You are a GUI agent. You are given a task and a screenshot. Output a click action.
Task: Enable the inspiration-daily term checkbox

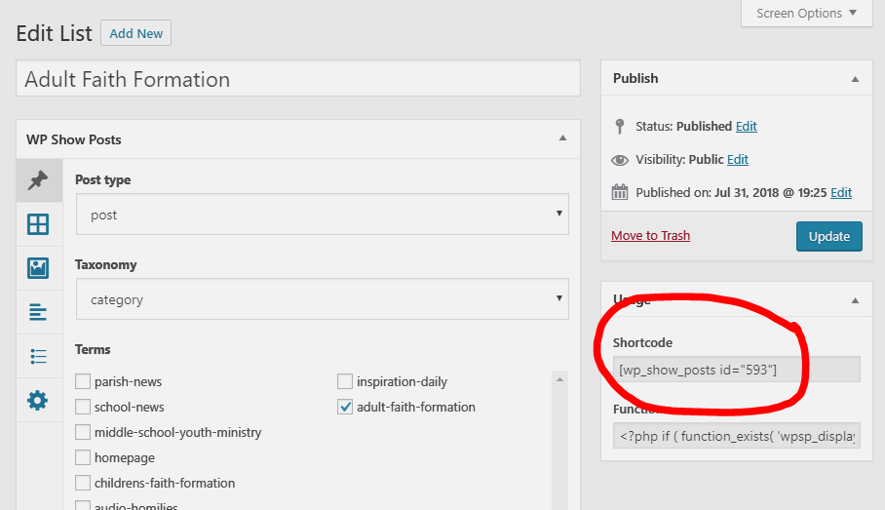[x=345, y=382]
